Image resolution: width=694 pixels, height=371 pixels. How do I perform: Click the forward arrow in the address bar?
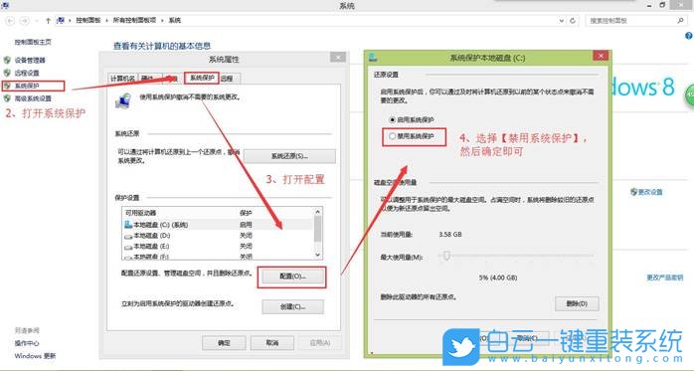[x=25, y=20]
